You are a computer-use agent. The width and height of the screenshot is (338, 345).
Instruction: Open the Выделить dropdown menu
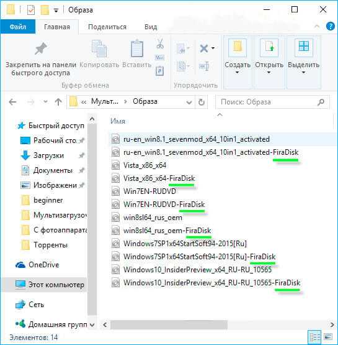point(303,57)
